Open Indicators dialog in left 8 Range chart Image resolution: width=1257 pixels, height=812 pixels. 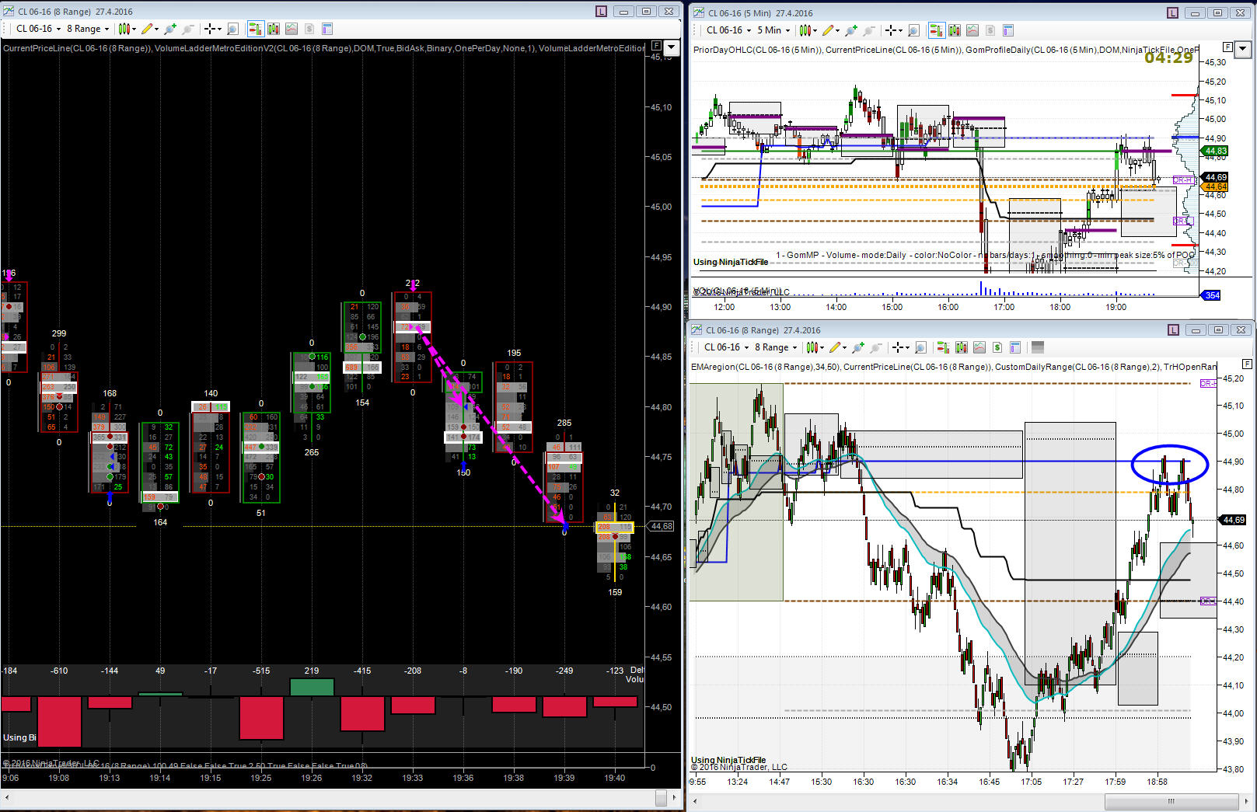pyautogui.click(x=292, y=29)
